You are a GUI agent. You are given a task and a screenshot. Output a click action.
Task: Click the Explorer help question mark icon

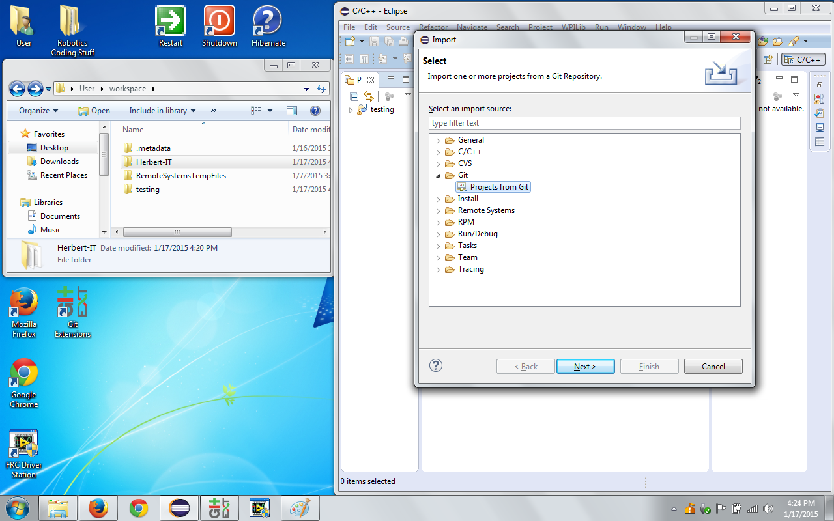315,111
